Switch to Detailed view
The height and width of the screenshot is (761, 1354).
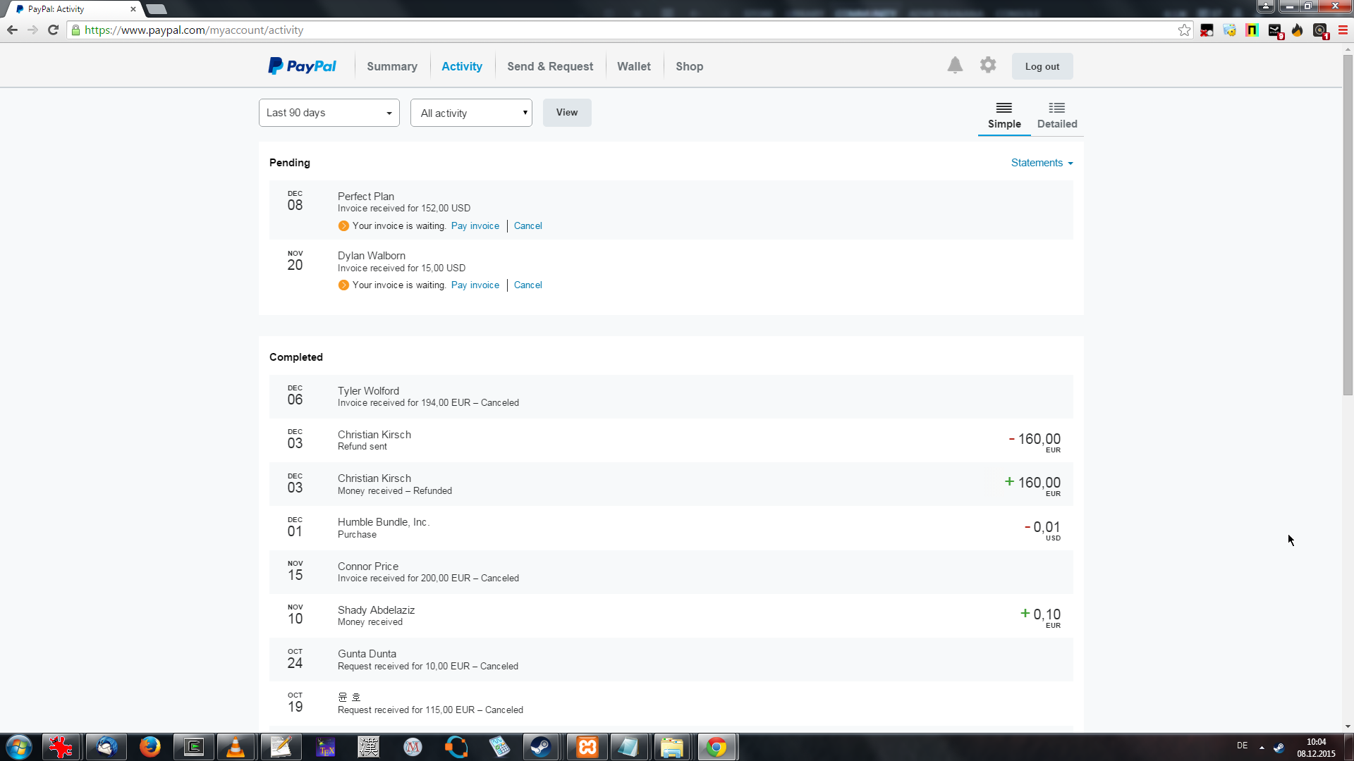[x=1056, y=116]
